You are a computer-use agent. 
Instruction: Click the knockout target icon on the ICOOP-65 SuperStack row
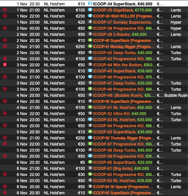[x=5, y=193]
